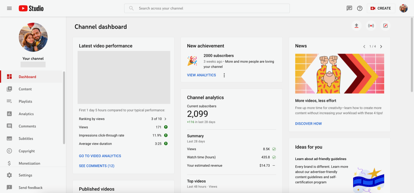
Task: Click the go live icon
Action: (x=371, y=26)
